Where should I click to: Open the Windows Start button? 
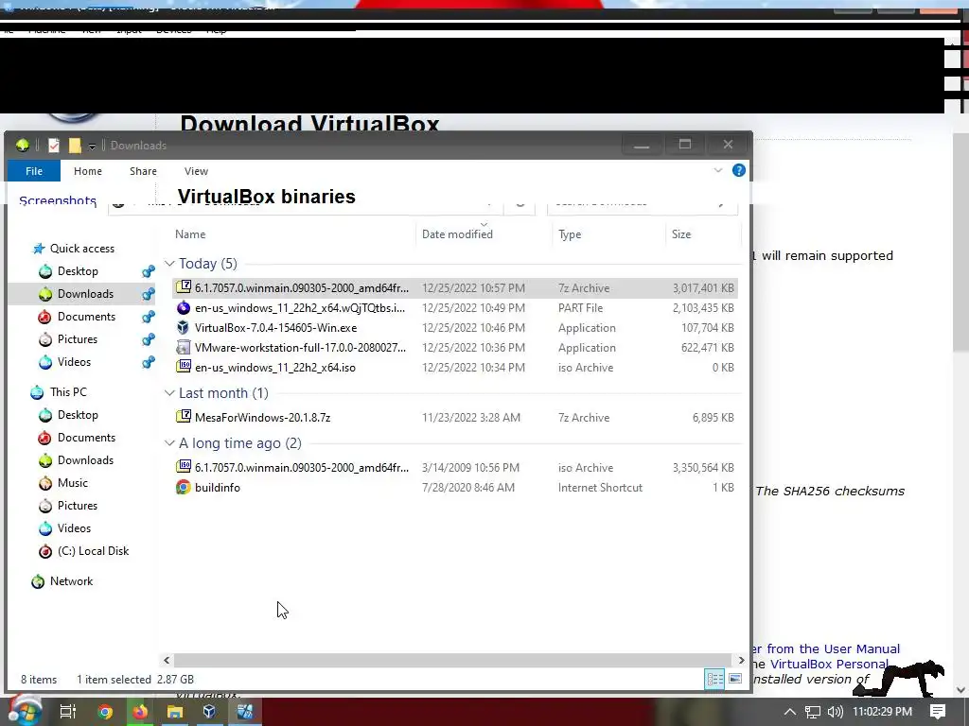click(x=24, y=711)
